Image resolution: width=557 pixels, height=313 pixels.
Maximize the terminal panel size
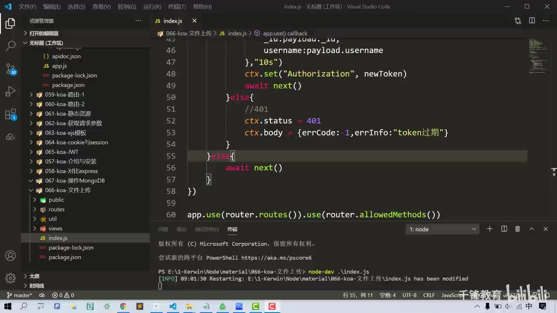coord(532,229)
